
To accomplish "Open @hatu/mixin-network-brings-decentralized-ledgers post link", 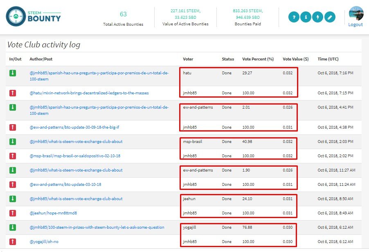I will [89, 93].
